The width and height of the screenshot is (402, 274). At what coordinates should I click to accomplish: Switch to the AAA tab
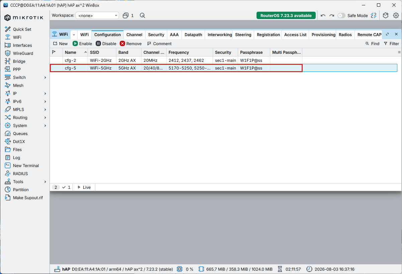pos(174,34)
